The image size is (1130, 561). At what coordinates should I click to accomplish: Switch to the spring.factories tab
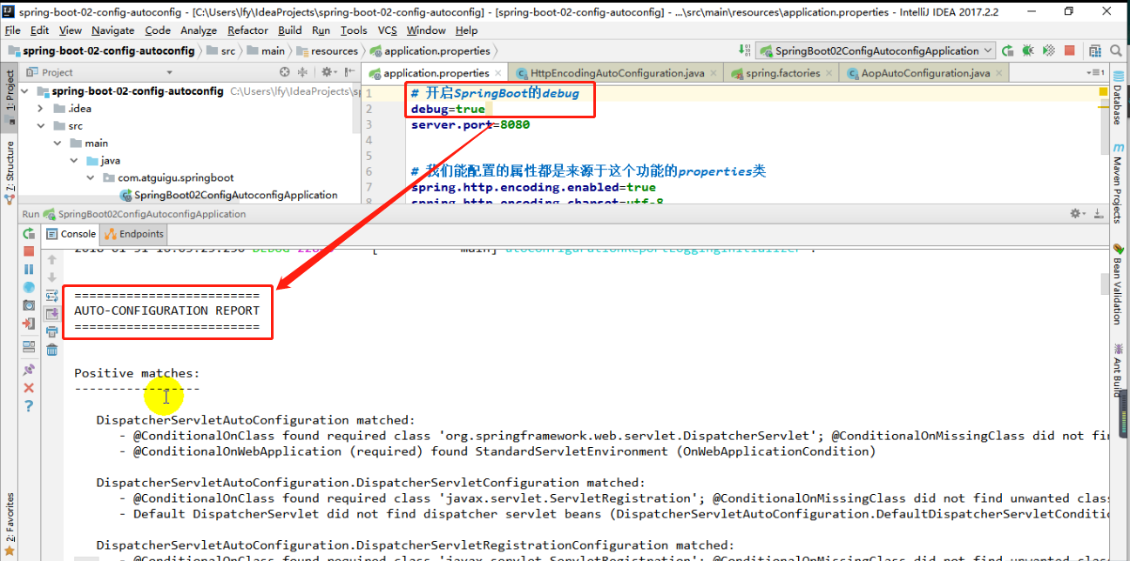click(x=782, y=73)
